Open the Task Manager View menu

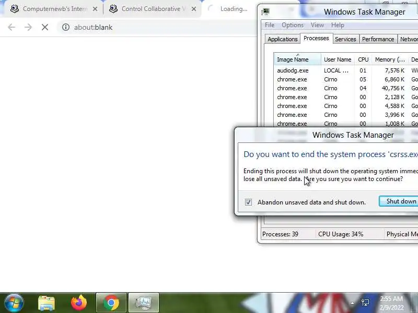[317, 25]
